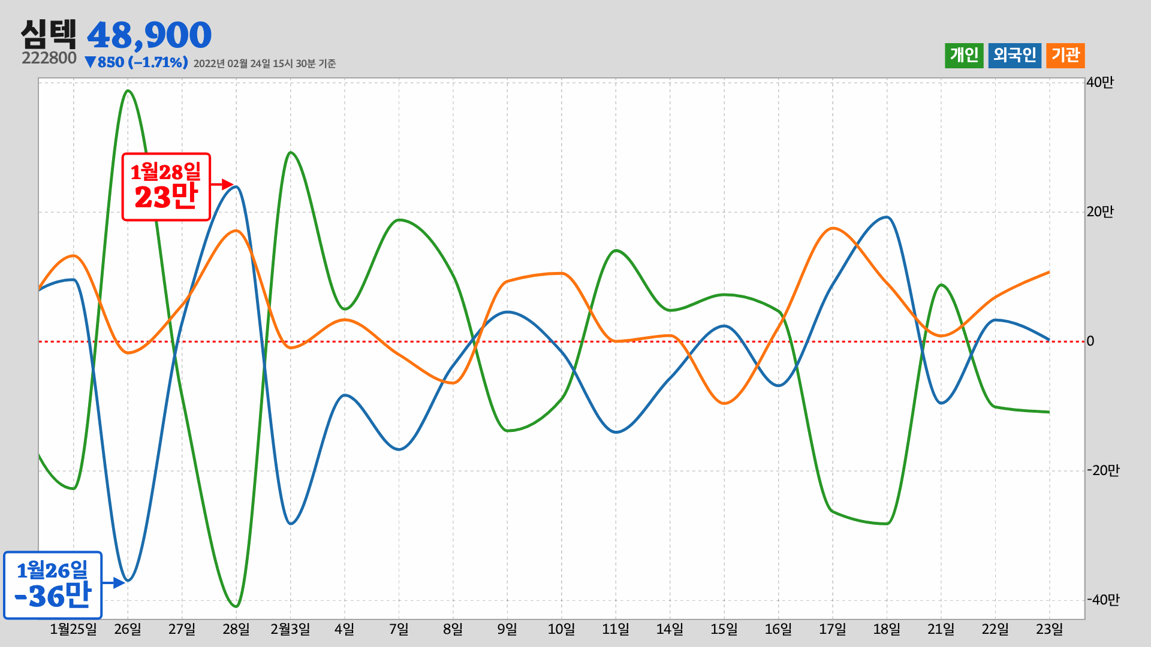
Task: Click the 7일 x-axis label
Action: click(399, 630)
